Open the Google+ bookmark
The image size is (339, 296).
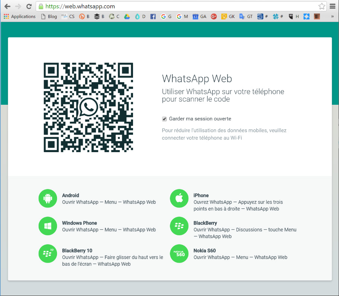[213, 16]
